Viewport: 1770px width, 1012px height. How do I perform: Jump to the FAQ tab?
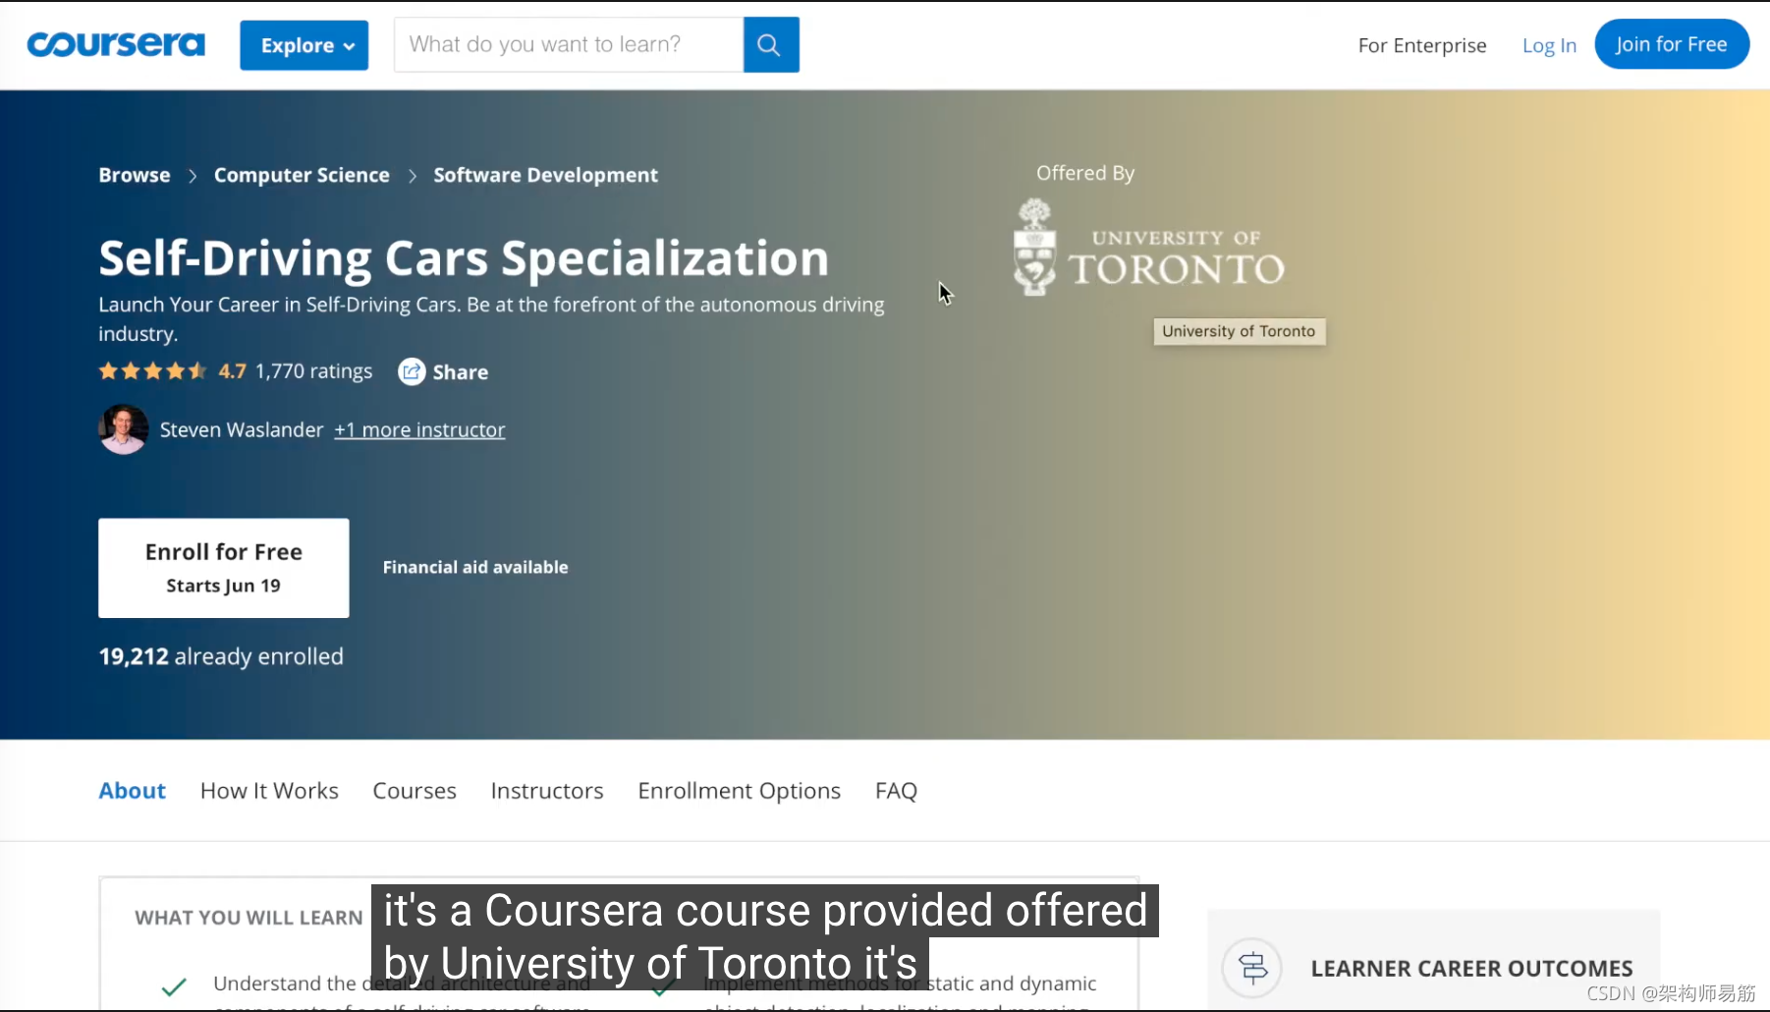pos(896,791)
